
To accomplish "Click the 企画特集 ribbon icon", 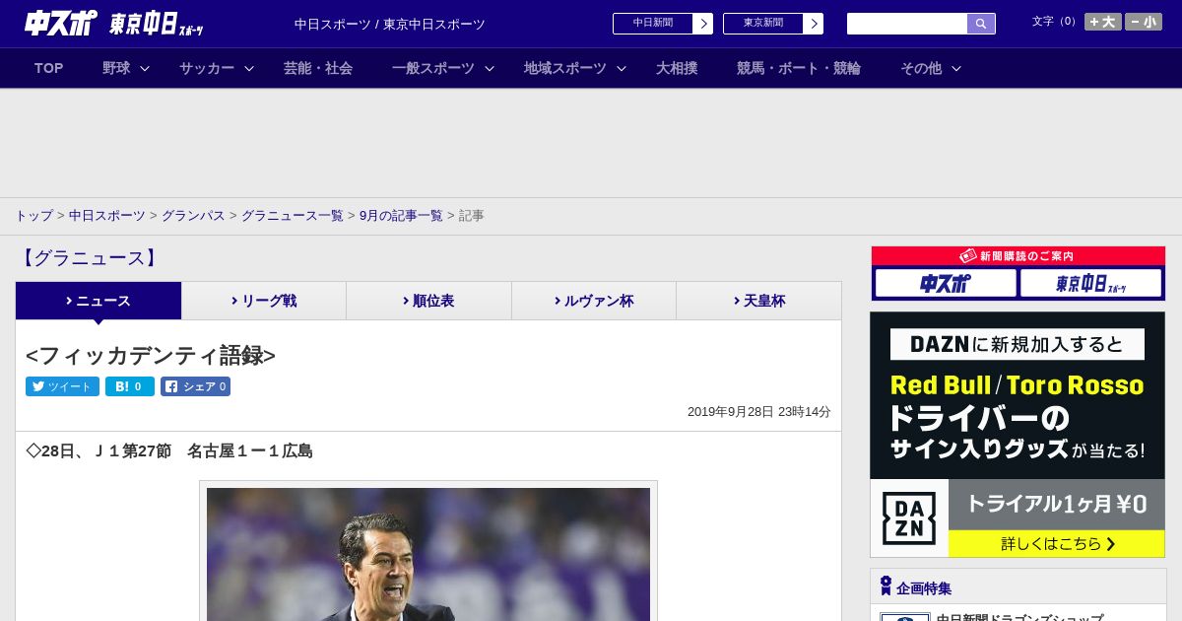I will [x=886, y=586].
